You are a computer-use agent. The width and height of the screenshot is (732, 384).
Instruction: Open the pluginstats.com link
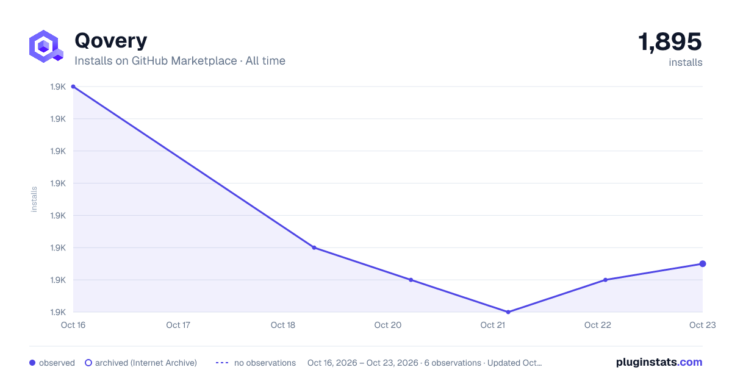(659, 362)
